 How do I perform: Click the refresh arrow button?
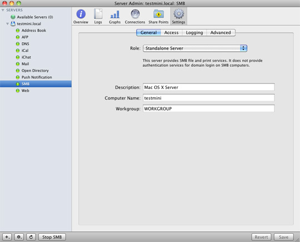click(x=31, y=237)
